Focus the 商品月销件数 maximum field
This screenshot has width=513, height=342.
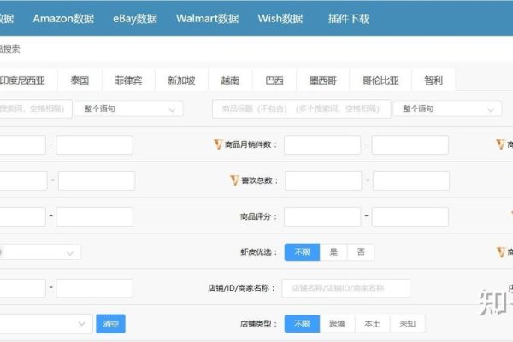click(410, 144)
